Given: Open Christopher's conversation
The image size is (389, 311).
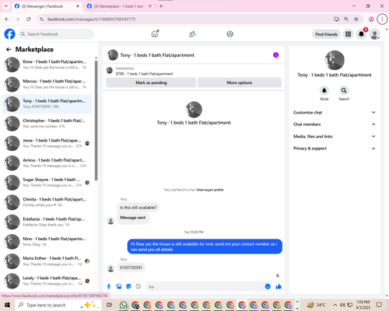Looking at the screenshot, I should point(47,124).
